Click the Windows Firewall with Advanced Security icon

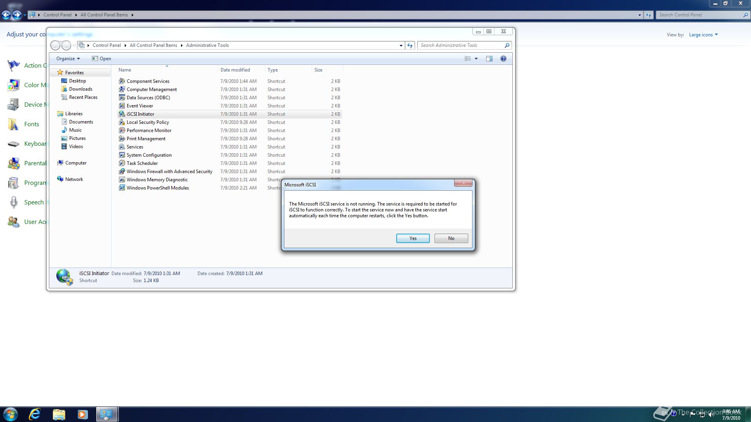tap(122, 172)
